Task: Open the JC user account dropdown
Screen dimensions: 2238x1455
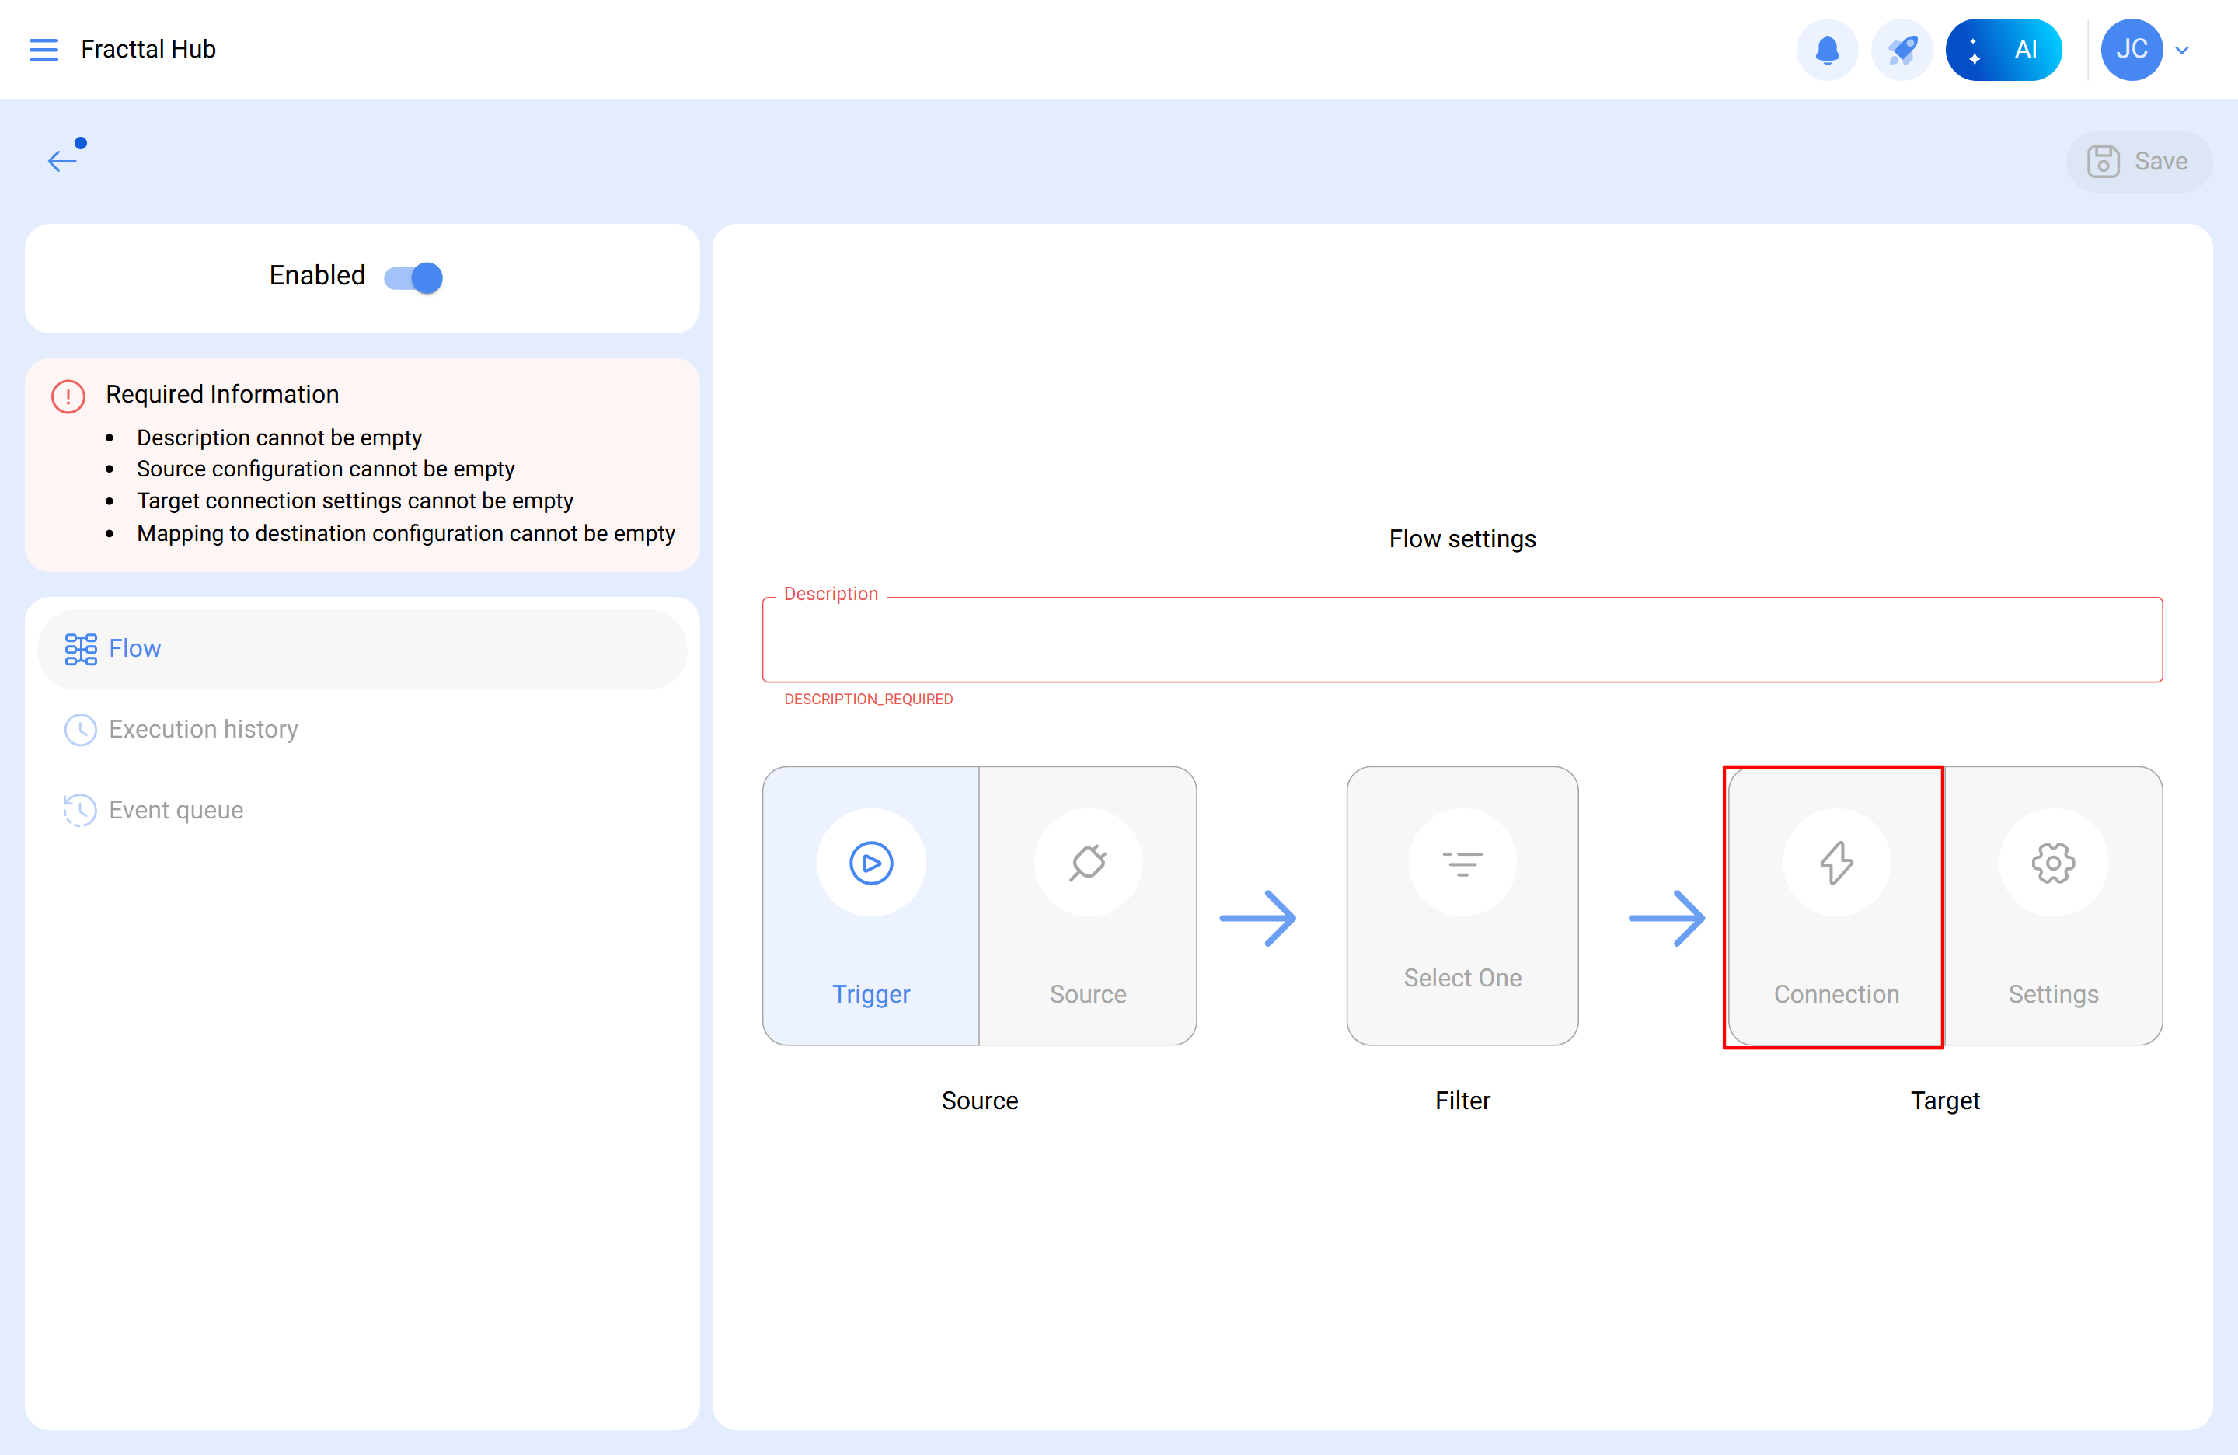Action: [x=2131, y=49]
